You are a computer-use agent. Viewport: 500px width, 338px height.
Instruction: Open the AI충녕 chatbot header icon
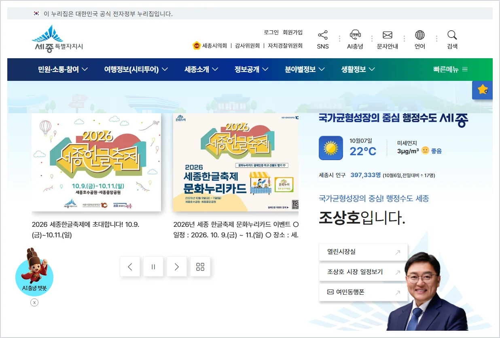pos(355,35)
